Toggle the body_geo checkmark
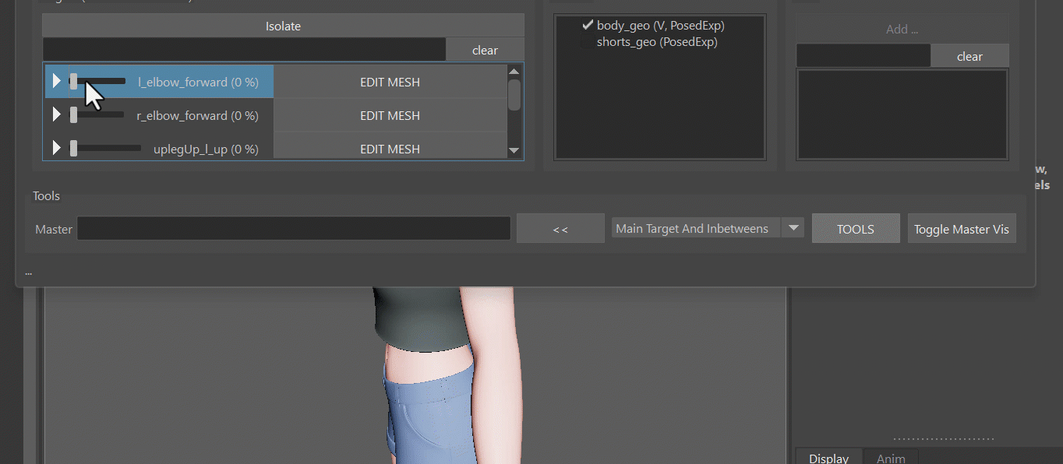The image size is (1063, 464). coord(588,25)
